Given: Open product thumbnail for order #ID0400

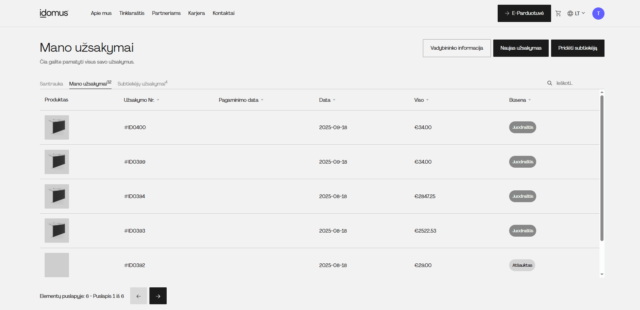Looking at the screenshot, I should pos(57,127).
